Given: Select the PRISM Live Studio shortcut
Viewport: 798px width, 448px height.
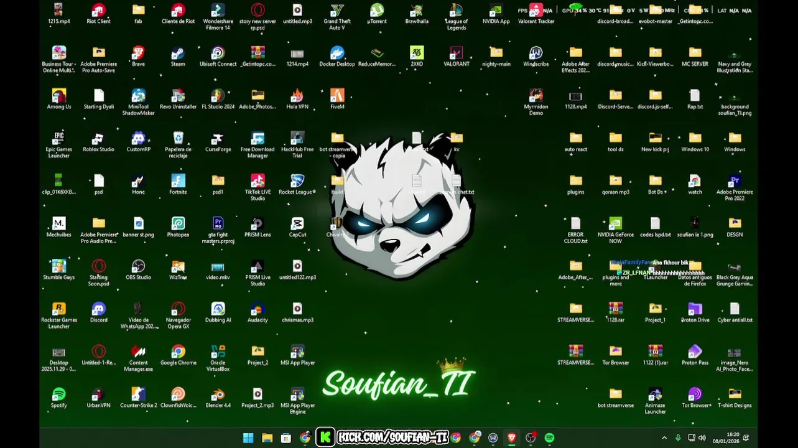Looking at the screenshot, I should click(x=257, y=273).
